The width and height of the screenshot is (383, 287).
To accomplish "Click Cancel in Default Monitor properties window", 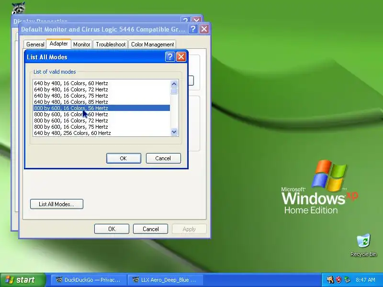I will pos(150,229).
